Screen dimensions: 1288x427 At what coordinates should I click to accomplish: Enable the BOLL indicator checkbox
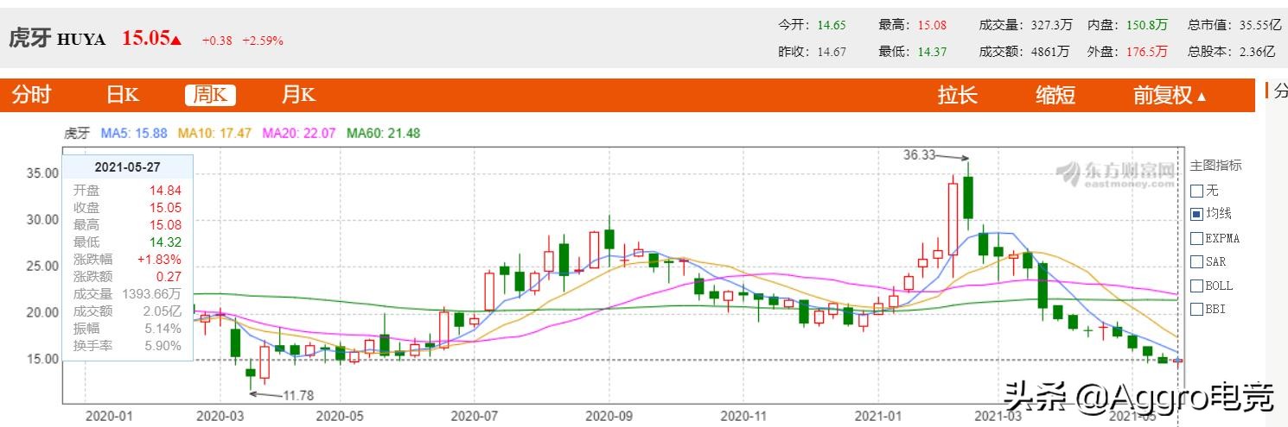(x=1196, y=286)
